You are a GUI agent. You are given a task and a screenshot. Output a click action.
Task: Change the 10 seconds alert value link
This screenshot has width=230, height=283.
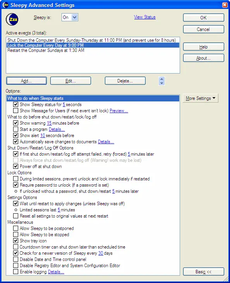pyautogui.click(x=43, y=135)
